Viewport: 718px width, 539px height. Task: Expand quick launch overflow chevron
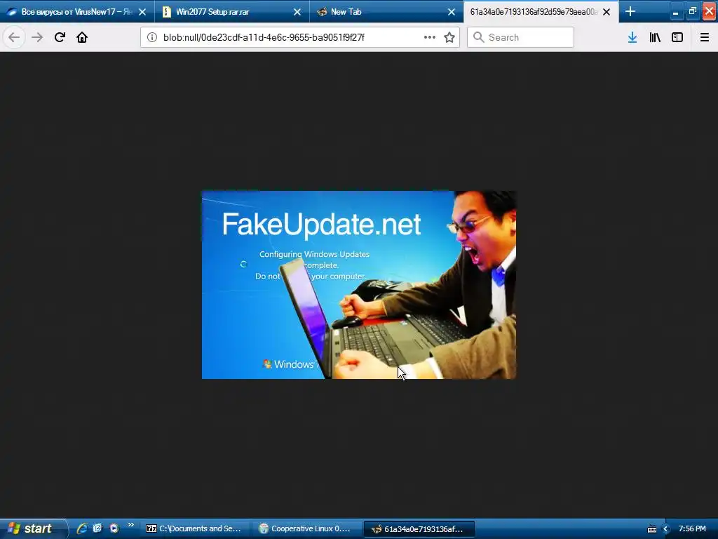click(131, 525)
